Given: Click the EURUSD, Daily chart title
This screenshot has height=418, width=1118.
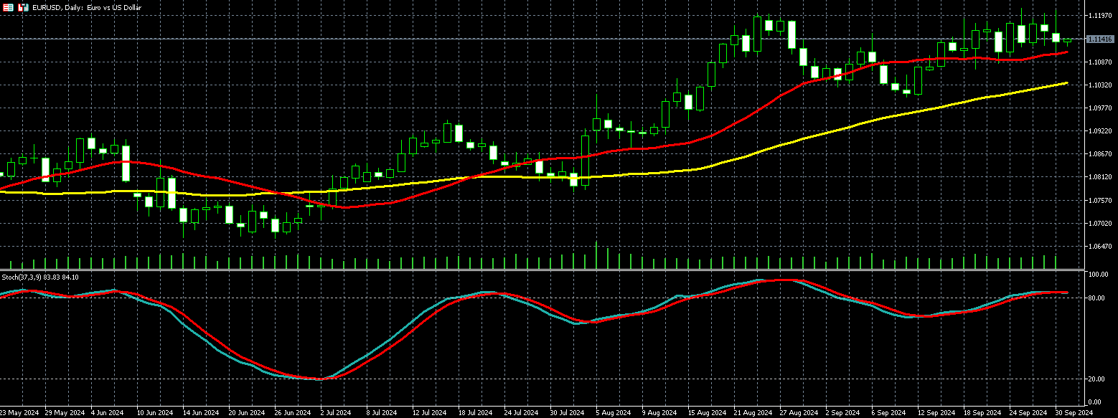Looking at the screenshot, I should click(x=87, y=7).
